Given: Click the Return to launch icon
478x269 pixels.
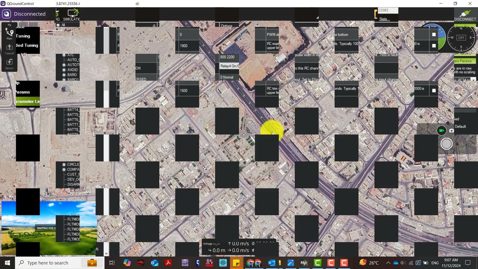Looking at the screenshot, I should tap(9, 63).
